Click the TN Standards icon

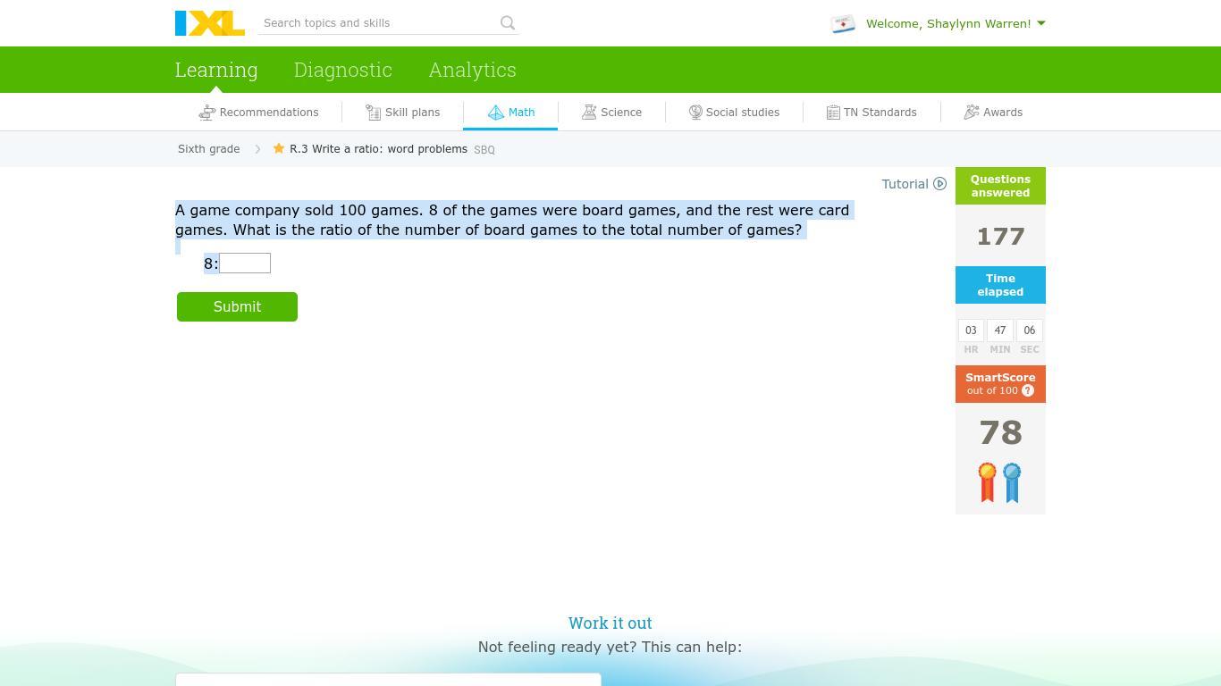point(833,113)
